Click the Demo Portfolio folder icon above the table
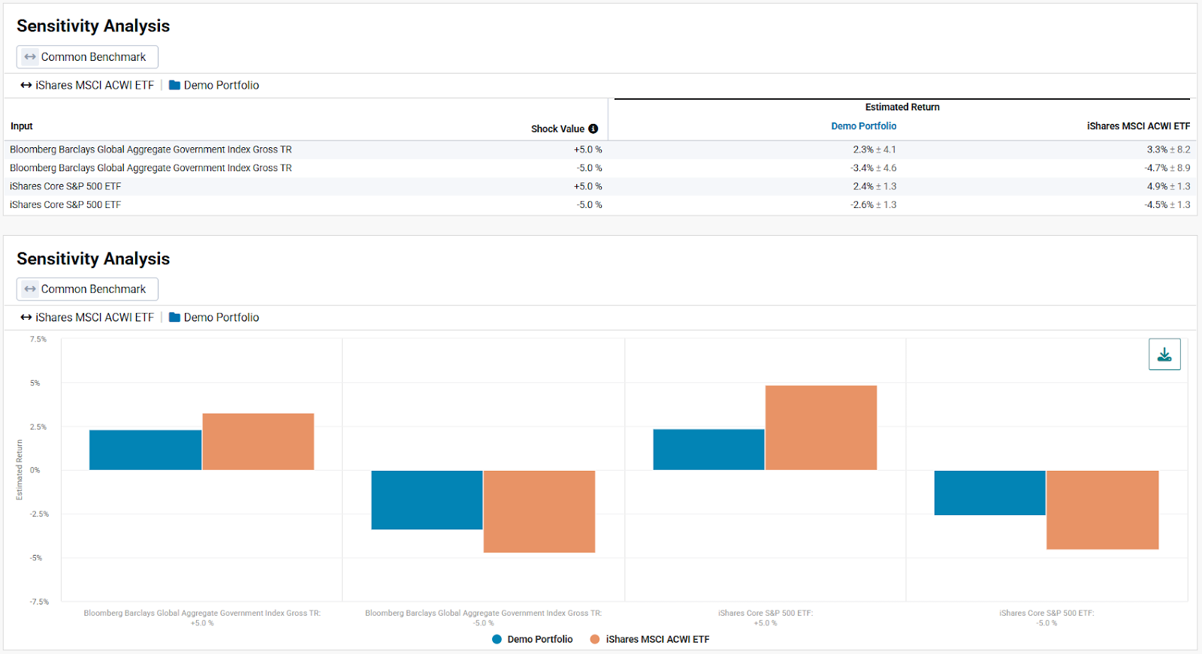Screen dimensions: 1202x654 (x=174, y=86)
